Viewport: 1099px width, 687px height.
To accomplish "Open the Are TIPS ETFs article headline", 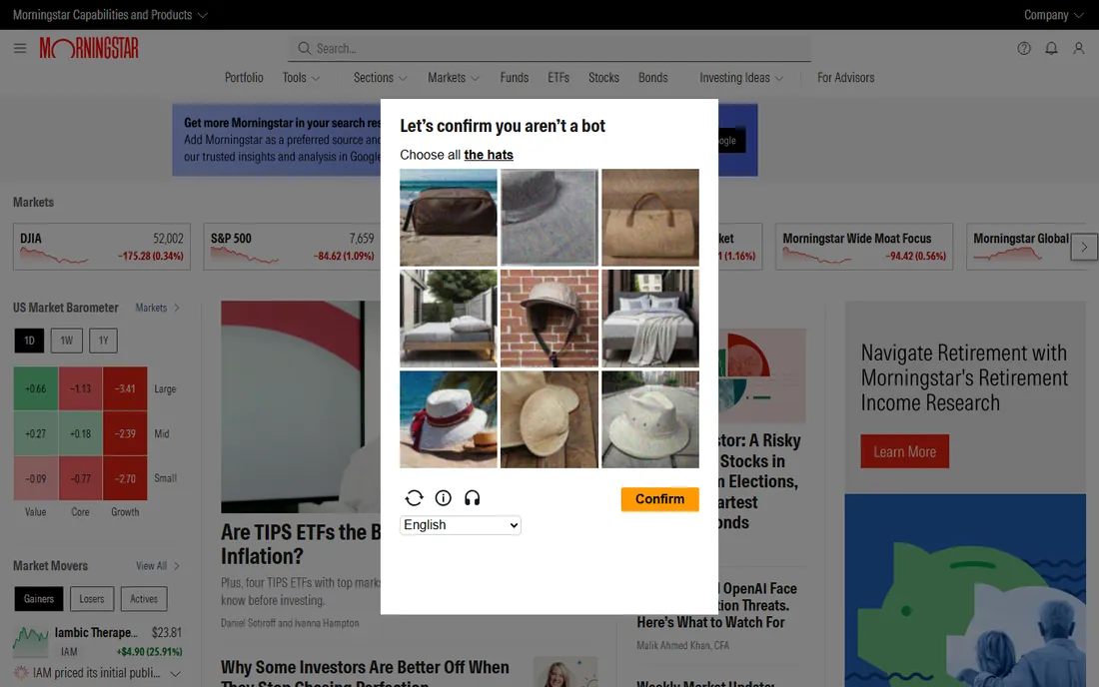I will click(x=302, y=543).
